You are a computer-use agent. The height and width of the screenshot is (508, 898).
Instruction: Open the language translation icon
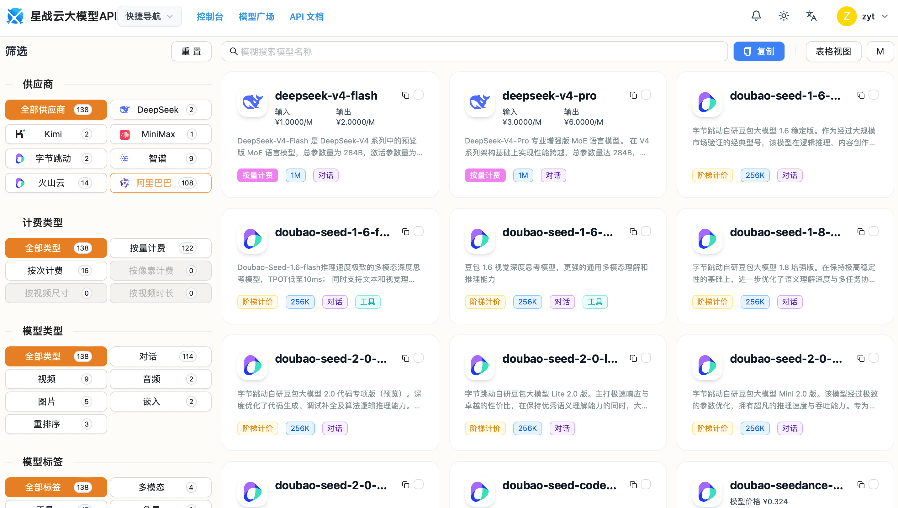[811, 16]
